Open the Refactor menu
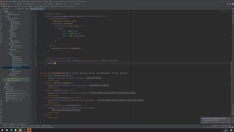Screen dimensions: 234x132 point(29,1)
